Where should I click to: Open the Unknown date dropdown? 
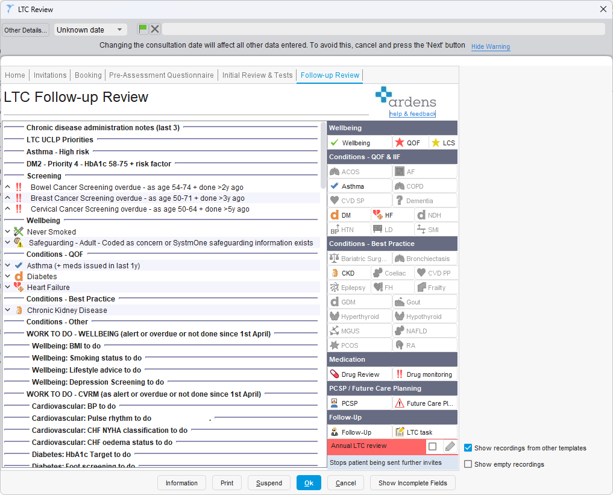click(90, 30)
